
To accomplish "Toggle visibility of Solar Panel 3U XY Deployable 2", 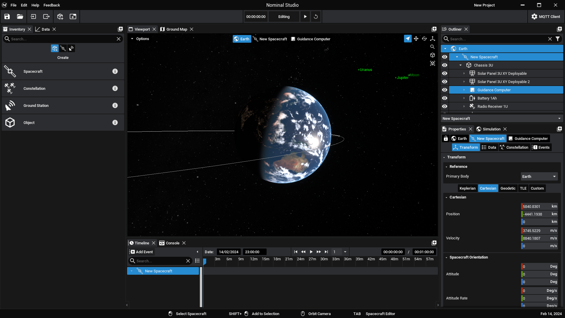I will click(445, 82).
